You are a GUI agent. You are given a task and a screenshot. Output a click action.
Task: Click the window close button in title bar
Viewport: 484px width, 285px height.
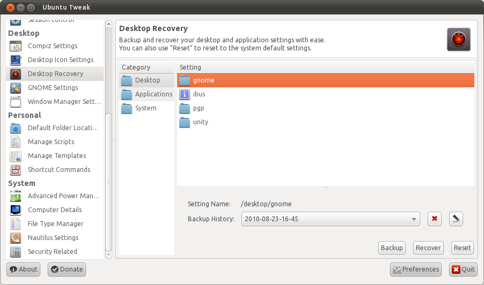10,7
